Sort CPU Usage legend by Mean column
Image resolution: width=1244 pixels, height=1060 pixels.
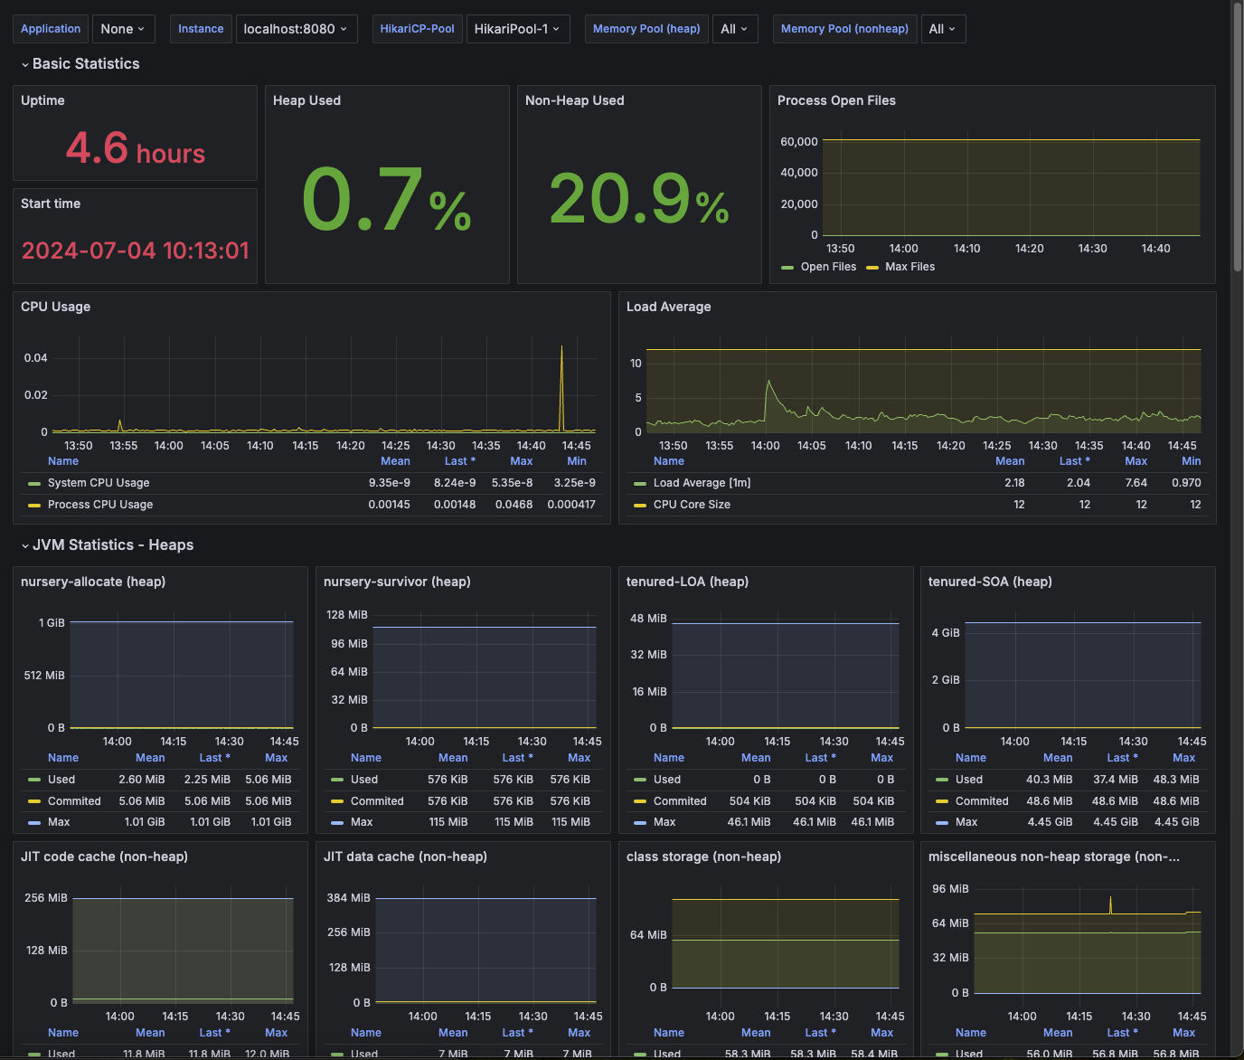point(395,461)
